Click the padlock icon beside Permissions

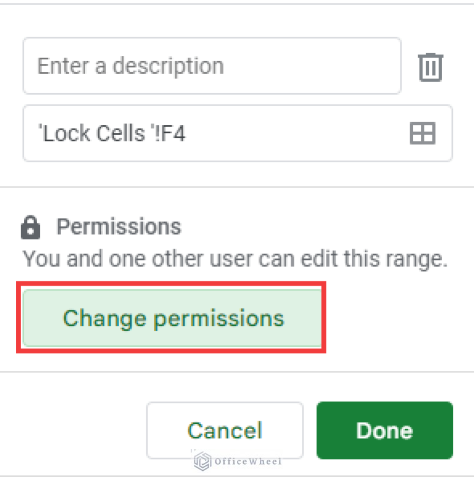(30, 228)
